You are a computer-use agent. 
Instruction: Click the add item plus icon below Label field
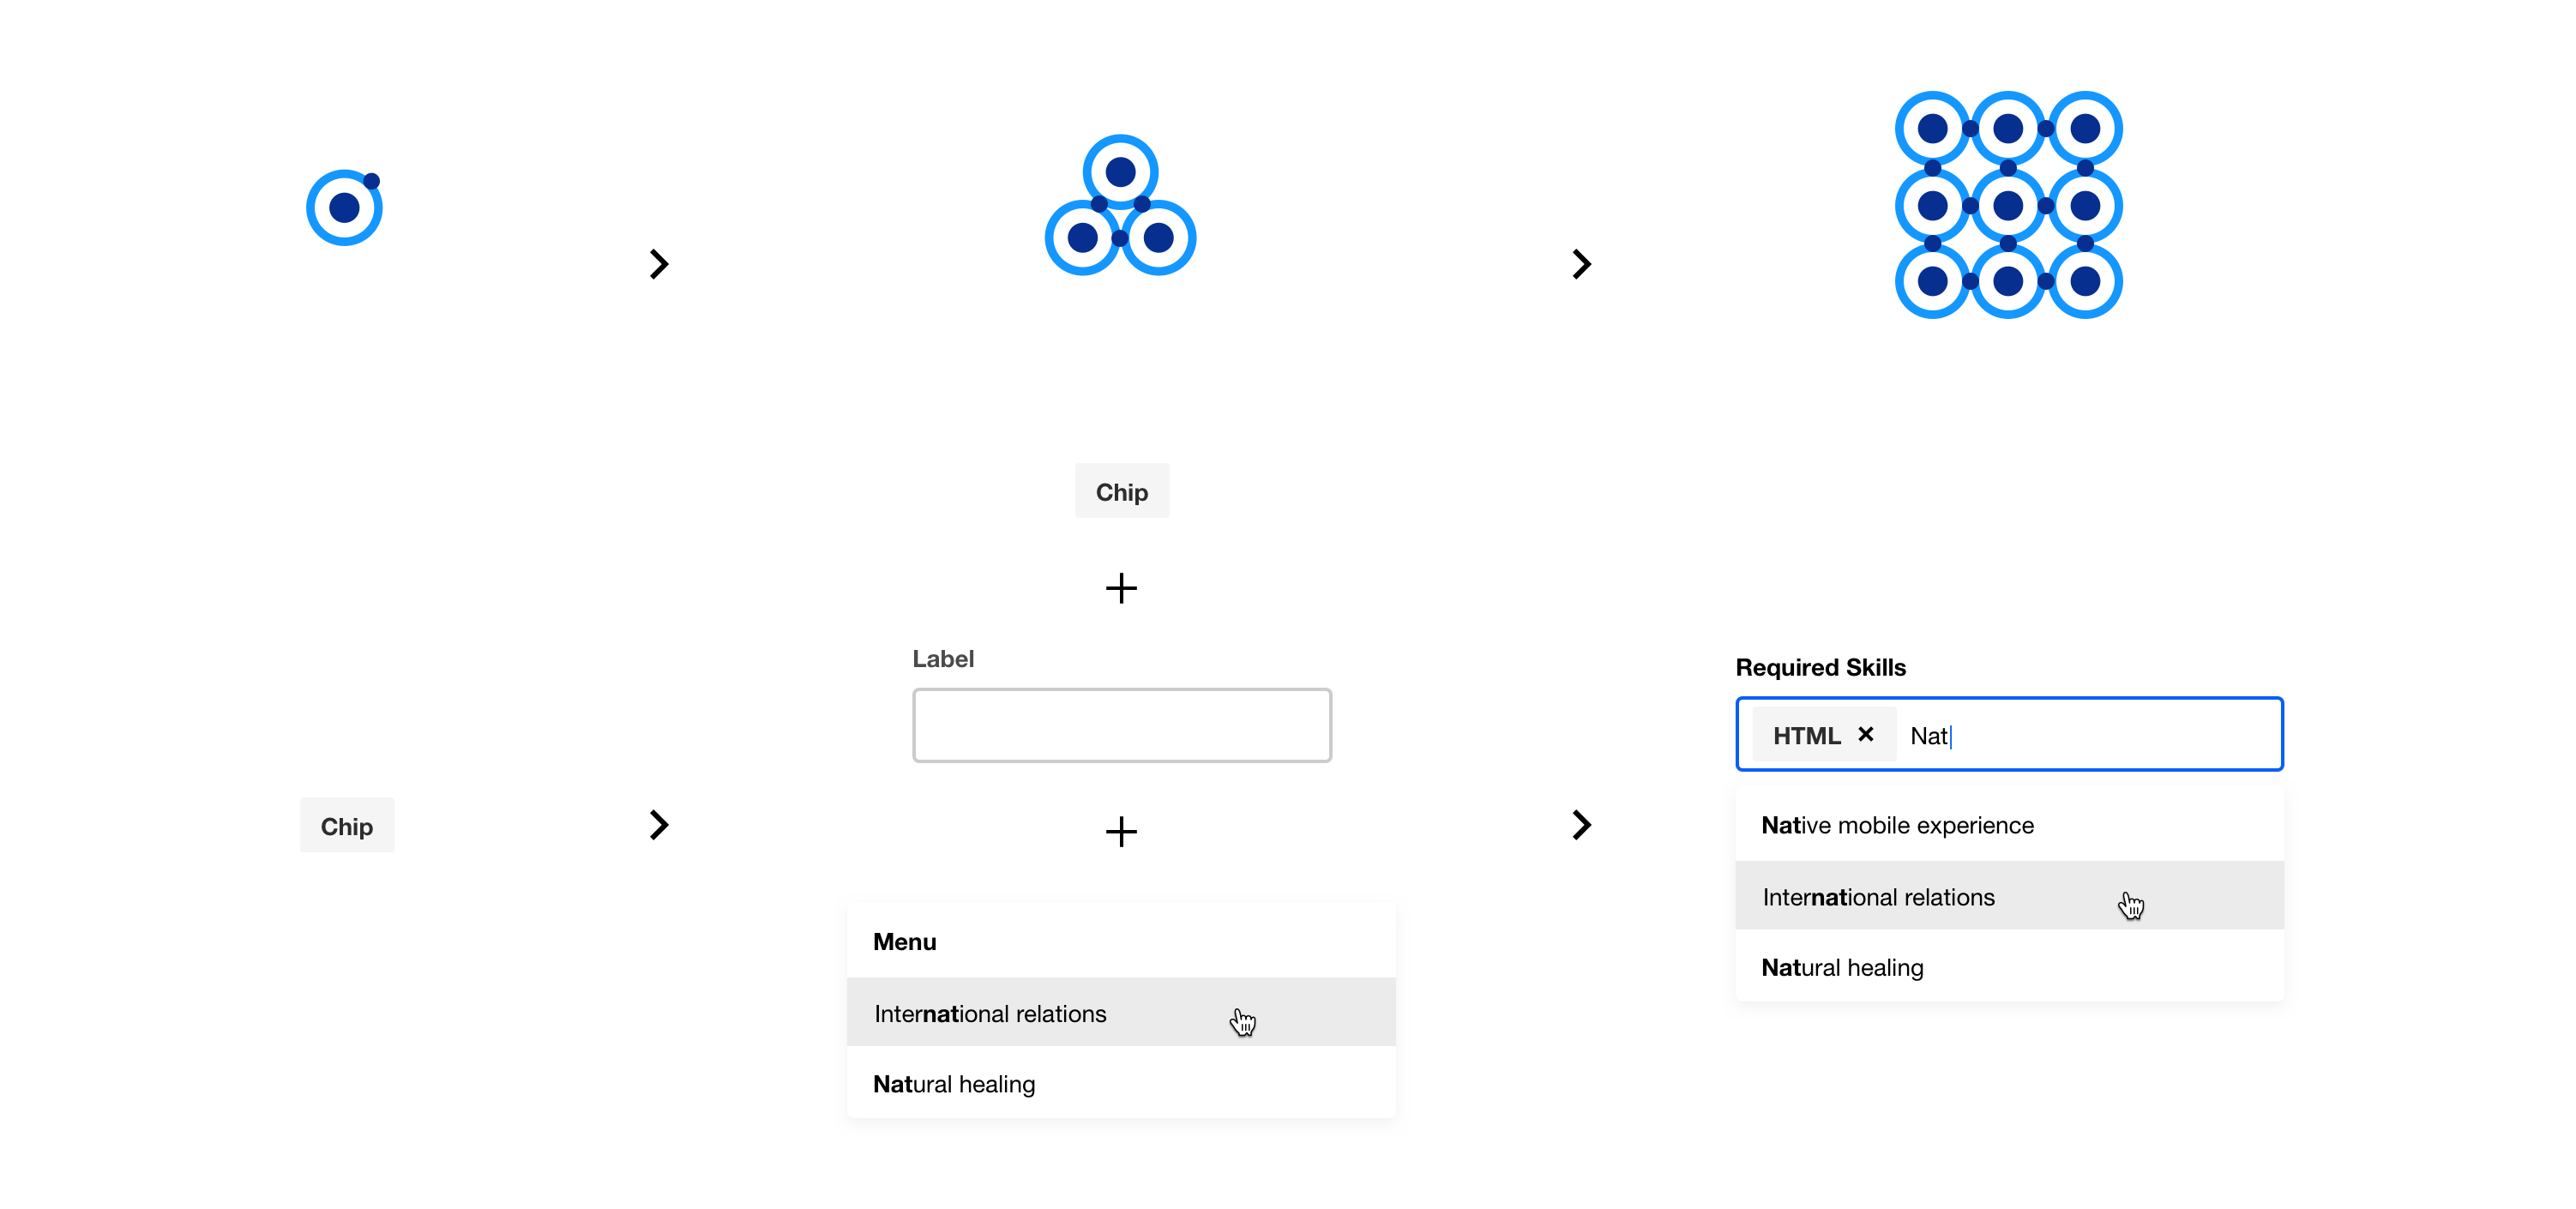pyautogui.click(x=1122, y=831)
